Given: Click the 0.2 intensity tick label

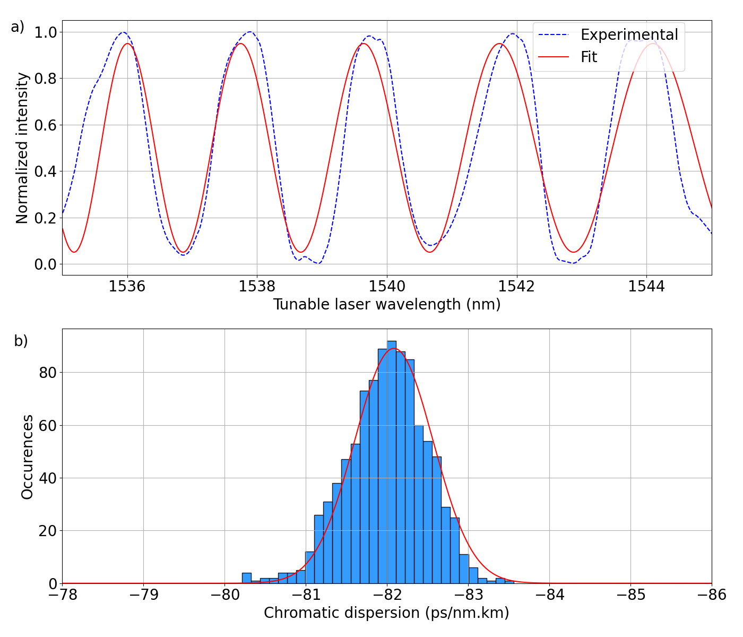Looking at the screenshot, I should click(x=45, y=218).
